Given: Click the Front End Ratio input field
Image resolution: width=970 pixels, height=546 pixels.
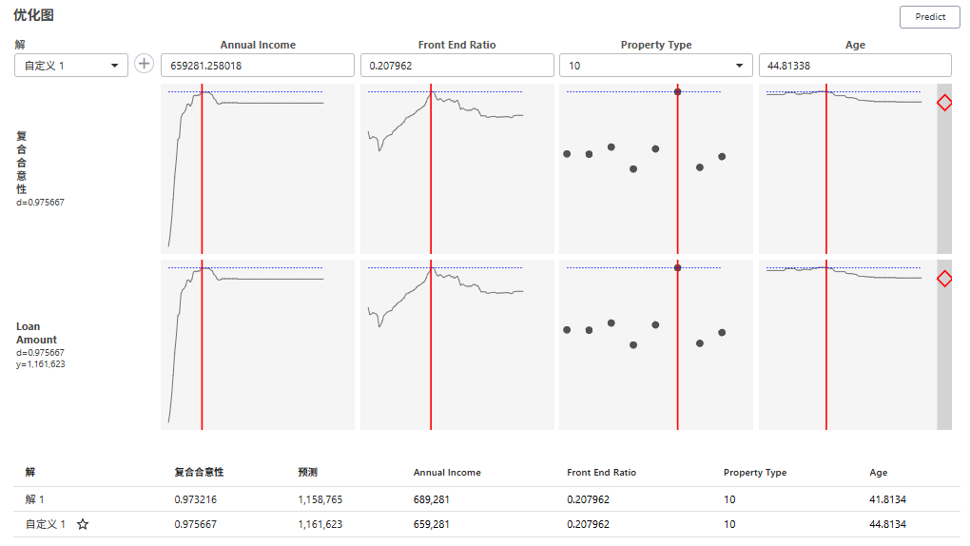Looking at the screenshot, I should pos(456,65).
